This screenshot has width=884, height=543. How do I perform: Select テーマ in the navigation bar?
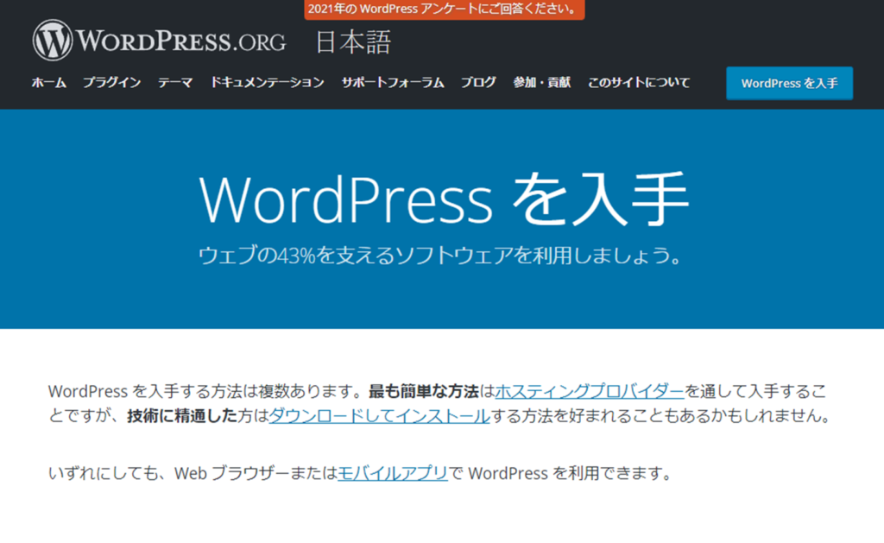pos(174,83)
